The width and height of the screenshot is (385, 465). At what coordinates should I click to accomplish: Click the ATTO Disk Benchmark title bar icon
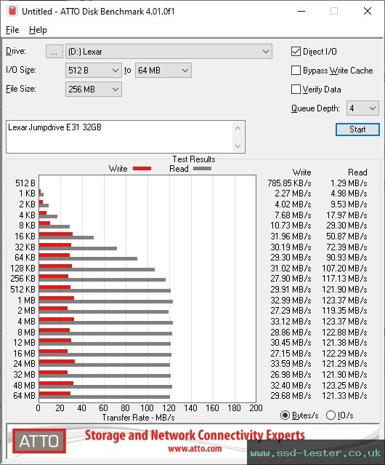(x=12, y=11)
